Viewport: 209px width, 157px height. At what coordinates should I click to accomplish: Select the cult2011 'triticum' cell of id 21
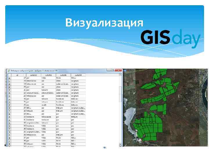[48, 90]
